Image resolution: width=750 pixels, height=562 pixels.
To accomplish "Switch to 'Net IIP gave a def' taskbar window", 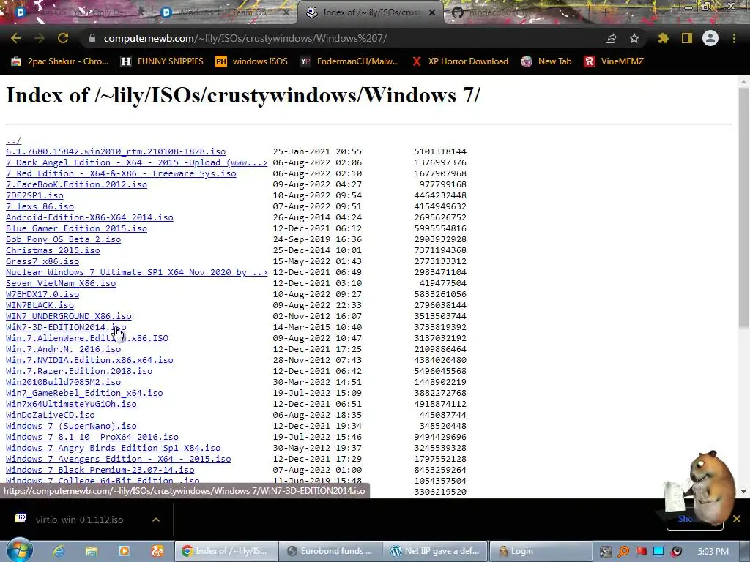I will pyautogui.click(x=435, y=551).
